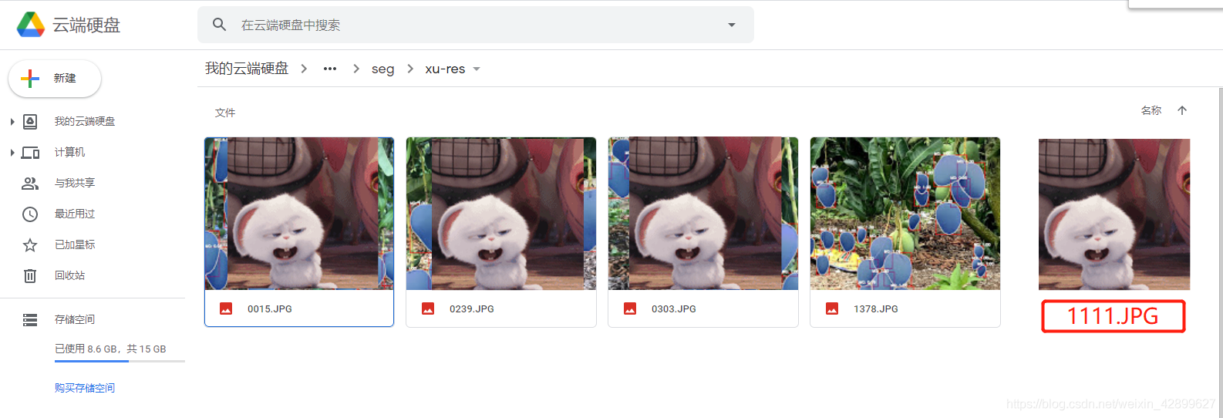Expand 计算机 tree arrow in sidebar
Viewport: 1223px width, 418px height.
tap(12, 153)
